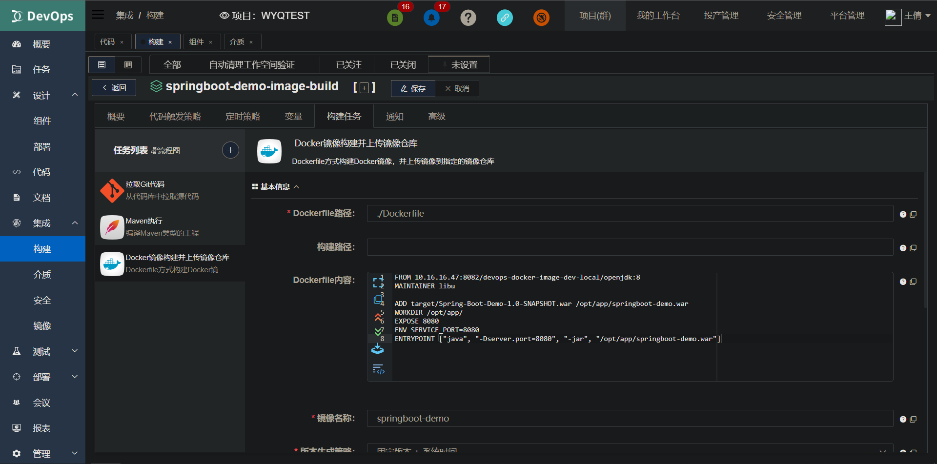The height and width of the screenshot is (464, 937).
Task: Open the green document icon with badge 16
Action: 395,18
